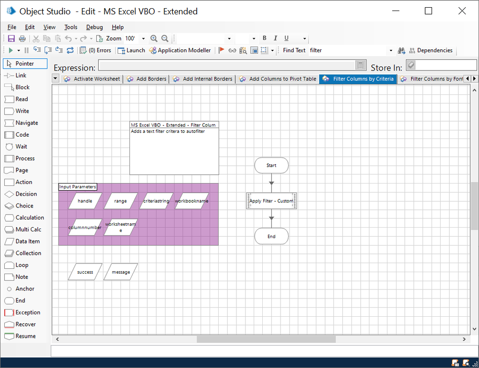This screenshot has height=368, width=479.
Task: Click the Redo arrow icon
Action: click(83, 38)
